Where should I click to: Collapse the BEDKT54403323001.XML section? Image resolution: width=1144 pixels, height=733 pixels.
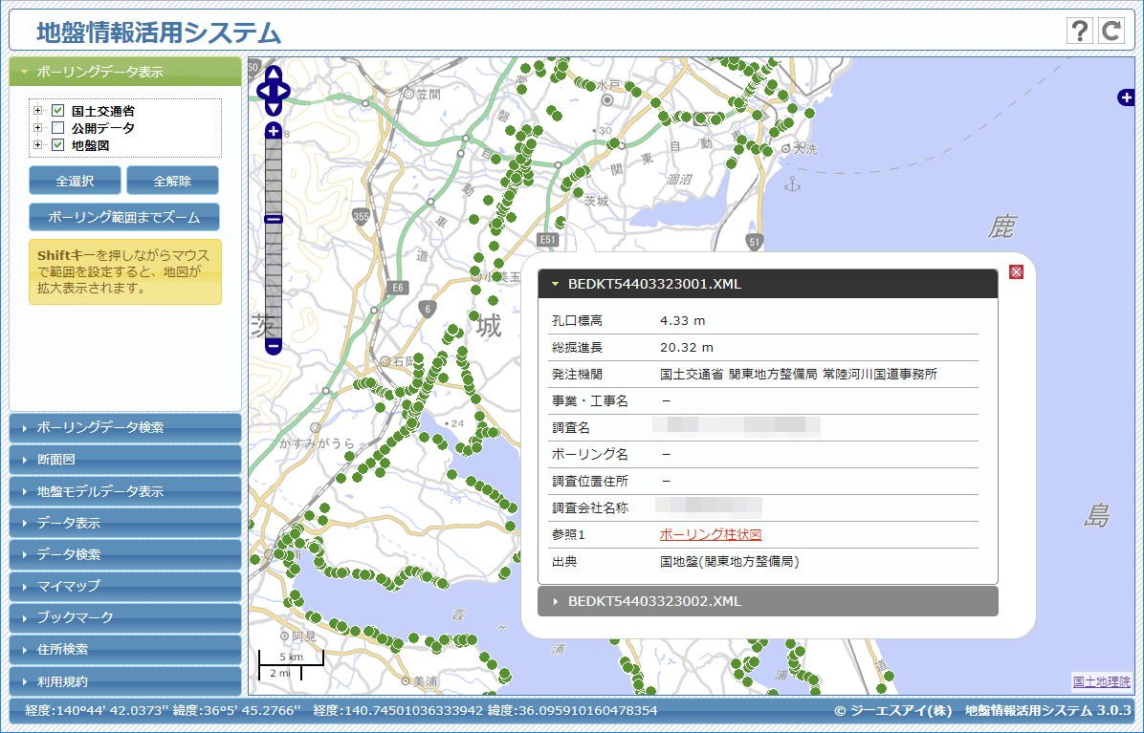click(x=767, y=284)
